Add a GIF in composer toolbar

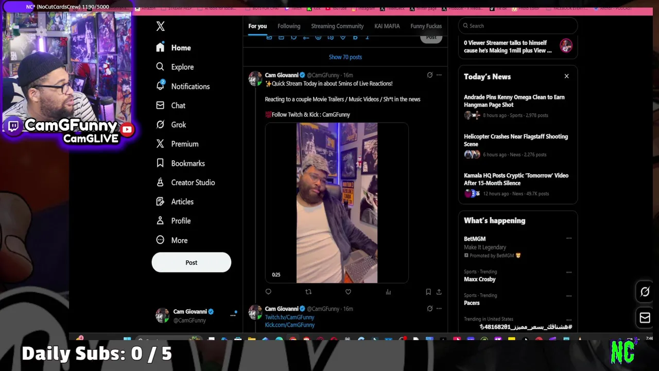pos(281,37)
